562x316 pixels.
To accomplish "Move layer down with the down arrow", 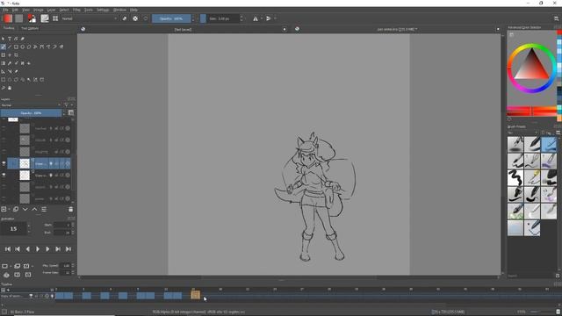I will coord(25,209).
